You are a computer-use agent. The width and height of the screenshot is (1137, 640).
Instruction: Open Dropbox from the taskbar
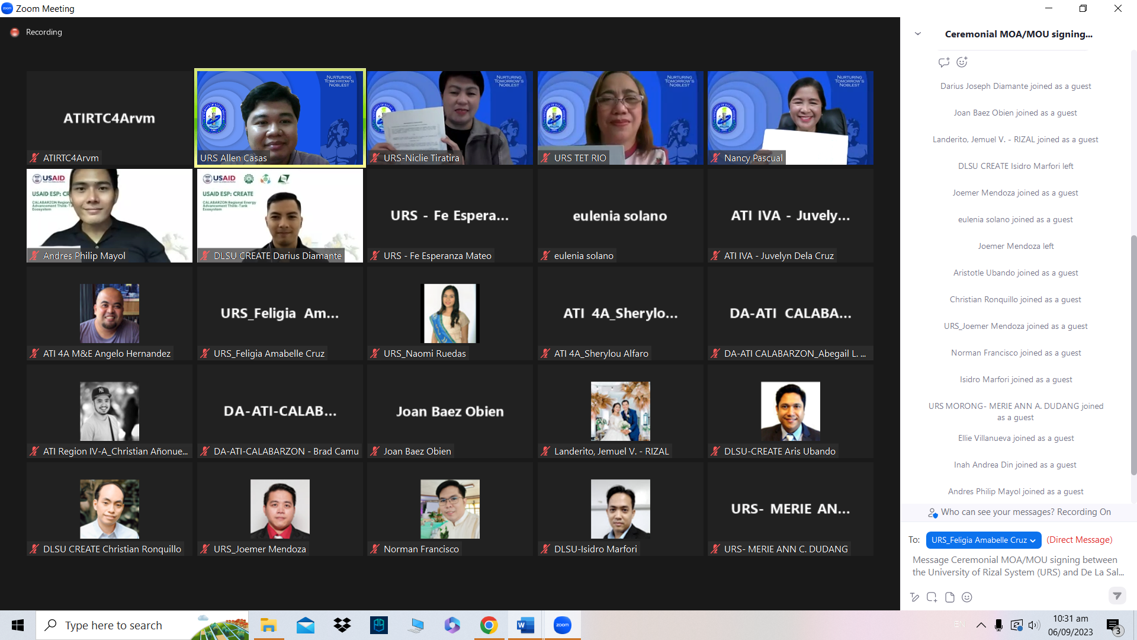pos(342,625)
